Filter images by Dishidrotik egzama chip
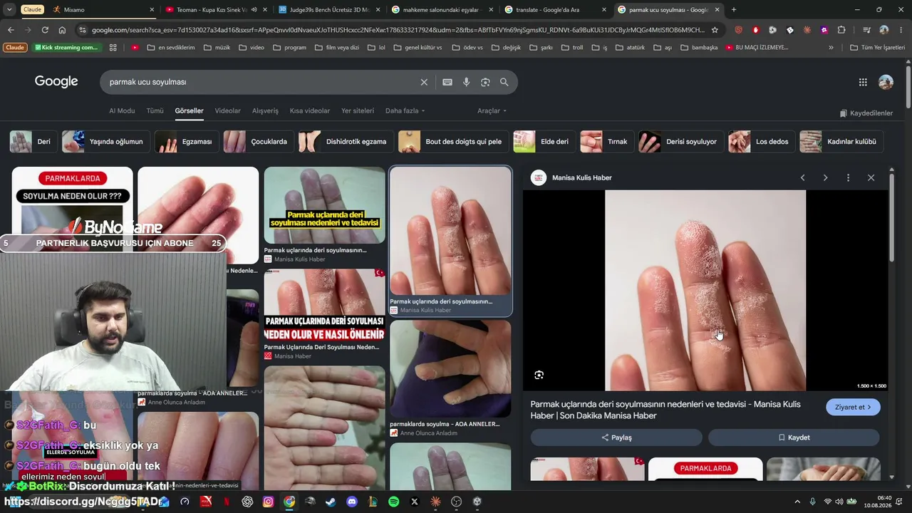 [x=346, y=142]
